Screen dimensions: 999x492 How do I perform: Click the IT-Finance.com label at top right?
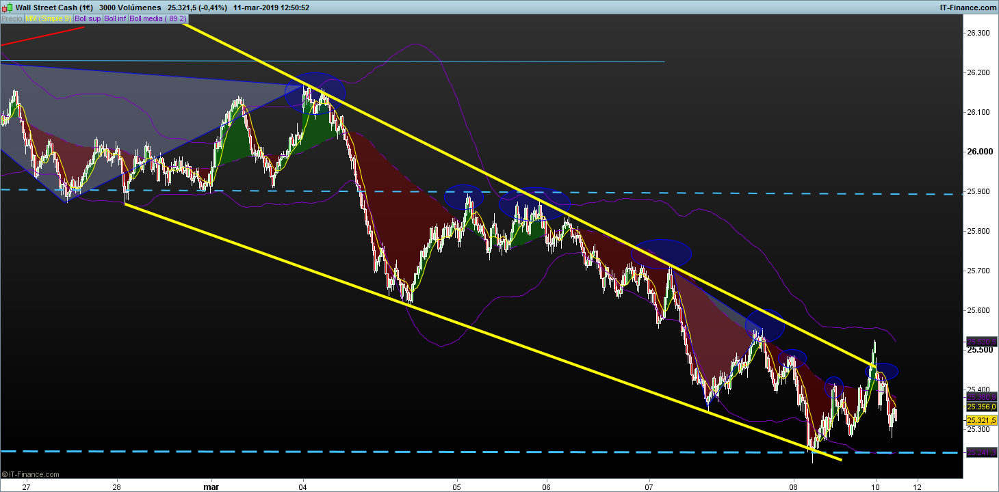[x=968, y=8]
